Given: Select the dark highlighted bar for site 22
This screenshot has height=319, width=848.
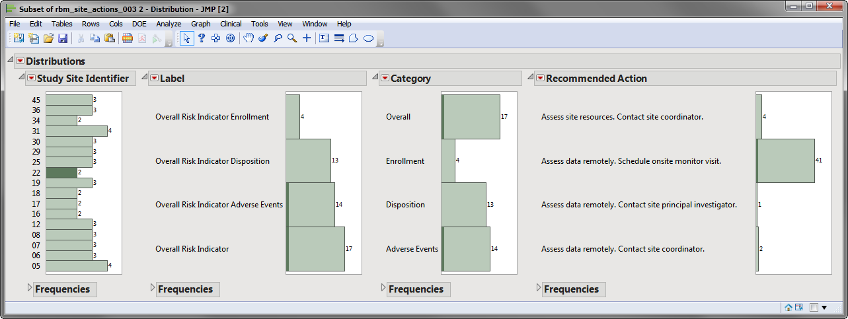Looking at the screenshot, I should coord(61,172).
